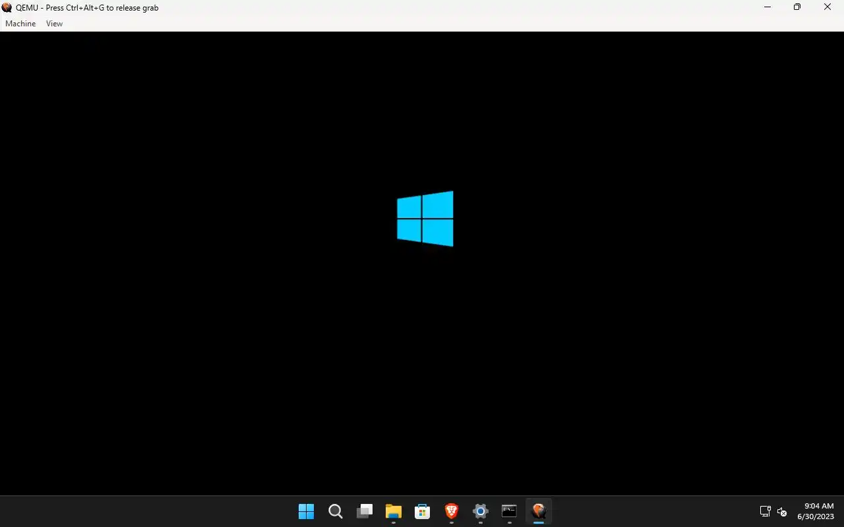The height and width of the screenshot is (527, 844).
Task: Open Microsoft Store from the taskbar
Action: coord(423,511)
